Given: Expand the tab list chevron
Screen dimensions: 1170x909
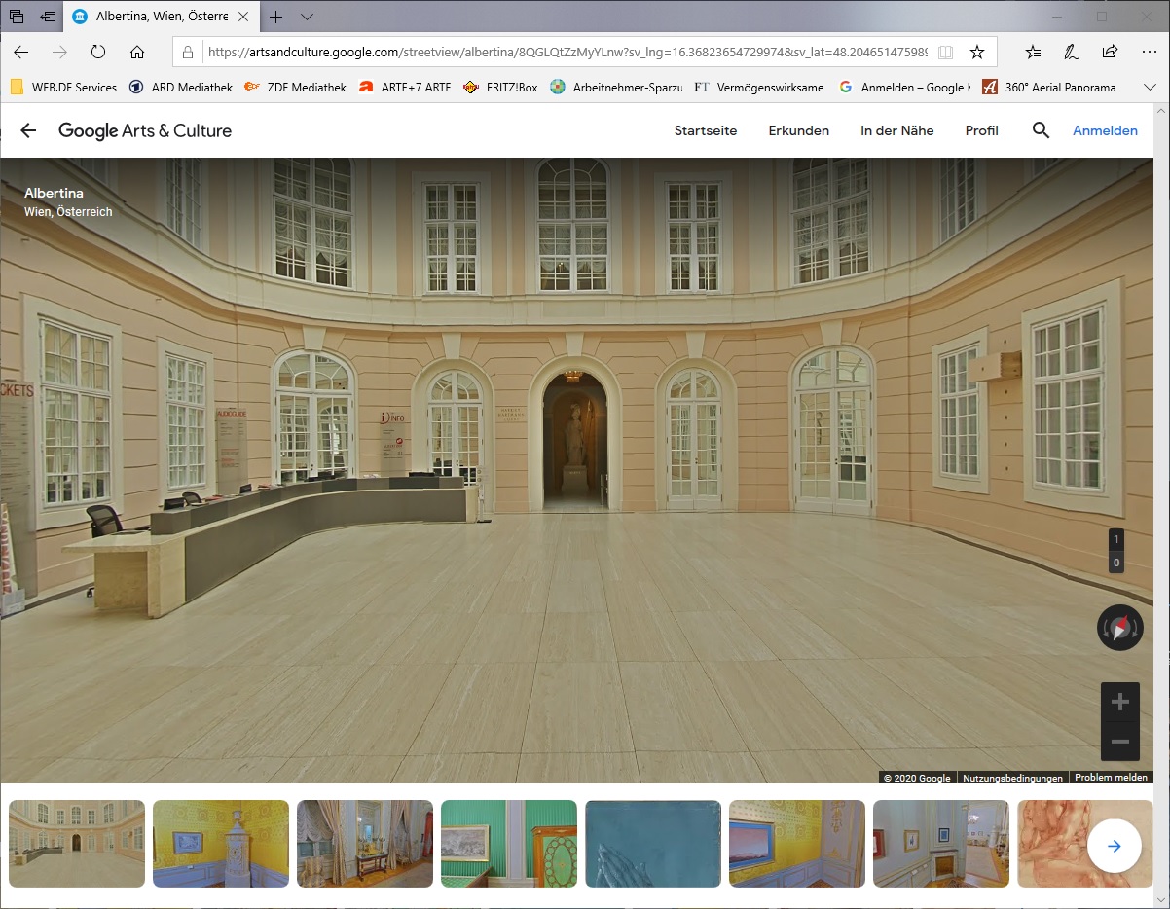Looking at the screenshot, I should pyautogui.click(x=307, y=17).
